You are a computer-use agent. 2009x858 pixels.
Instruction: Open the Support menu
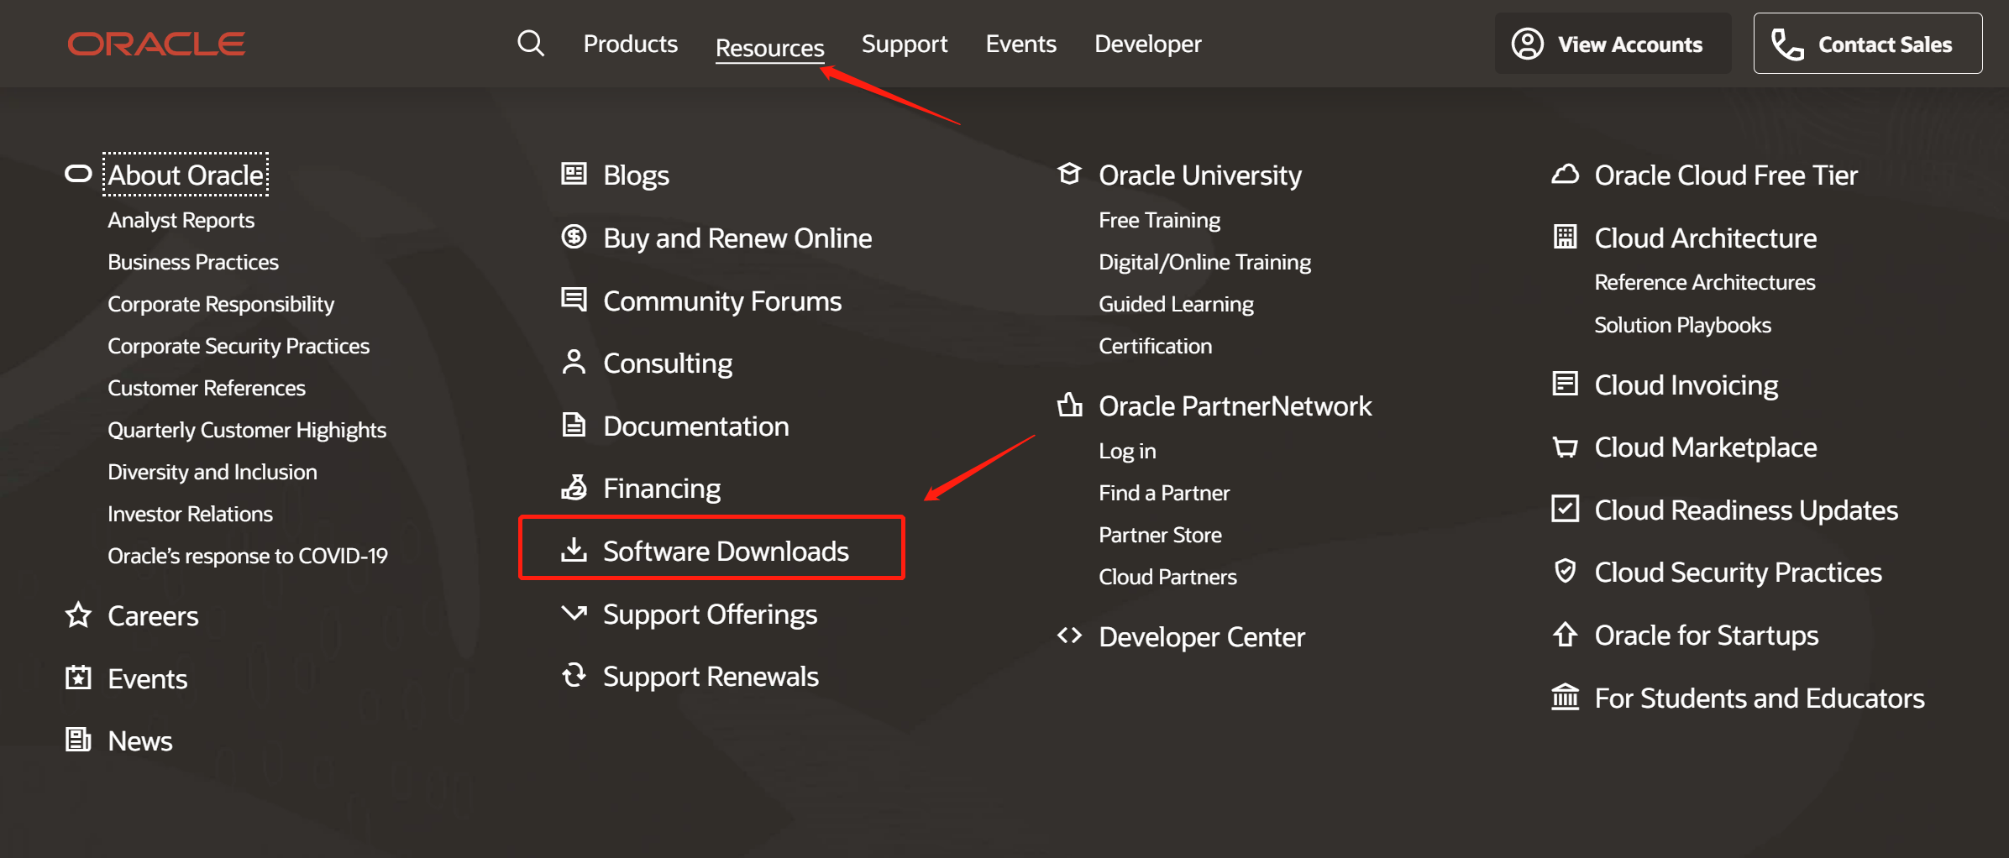pyautogui.click(x=905, y=44)
